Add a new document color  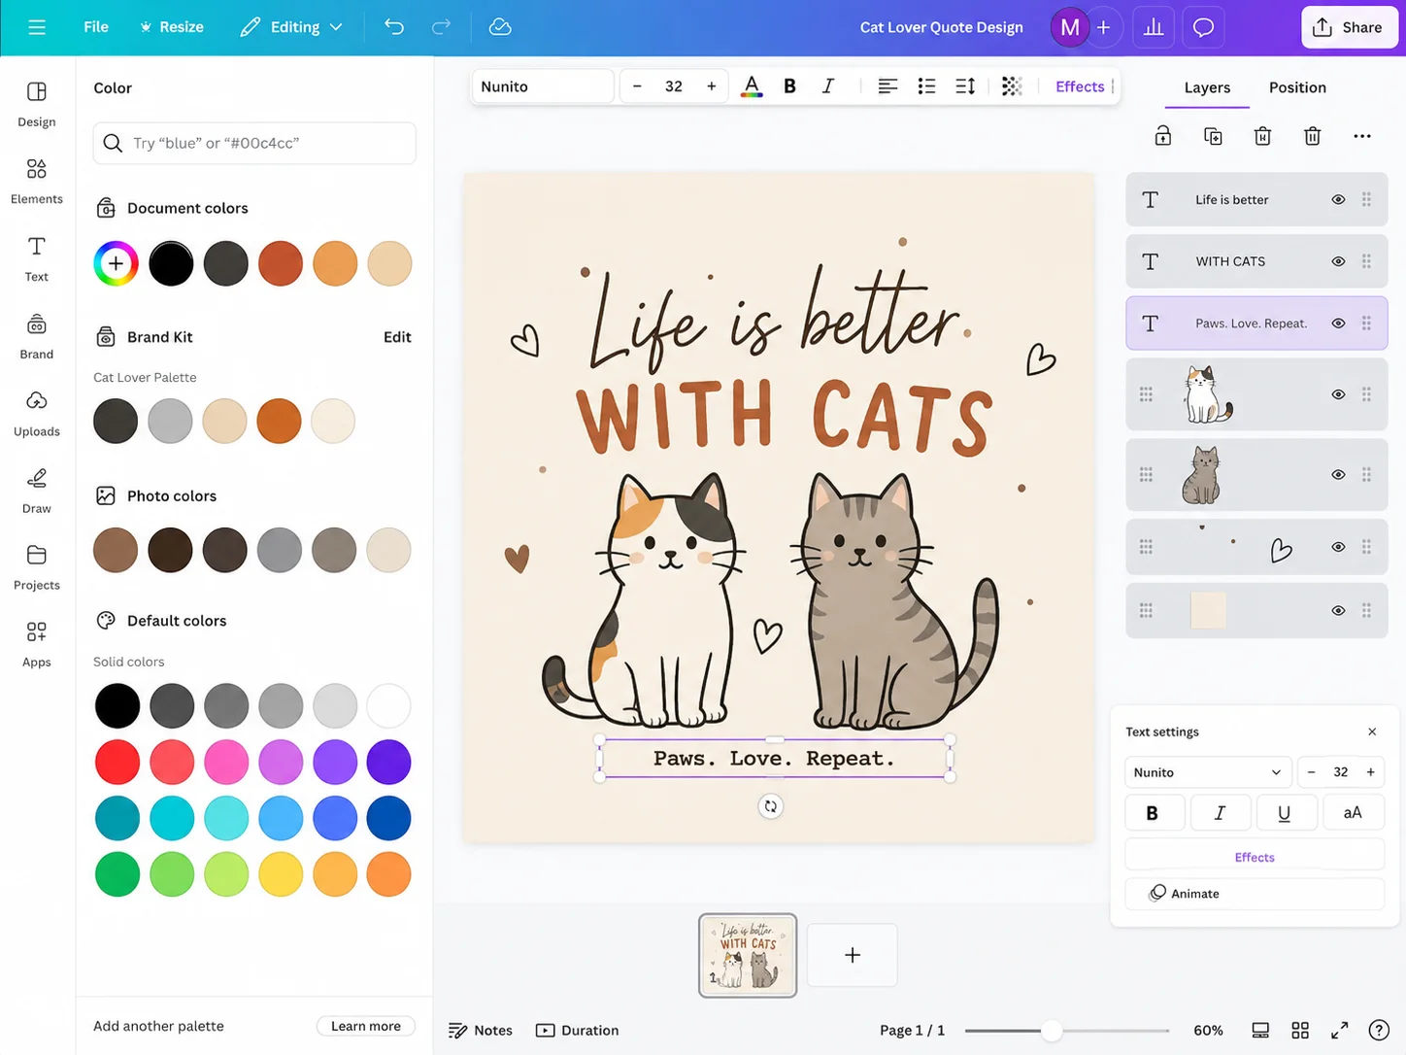click(116, 263)
